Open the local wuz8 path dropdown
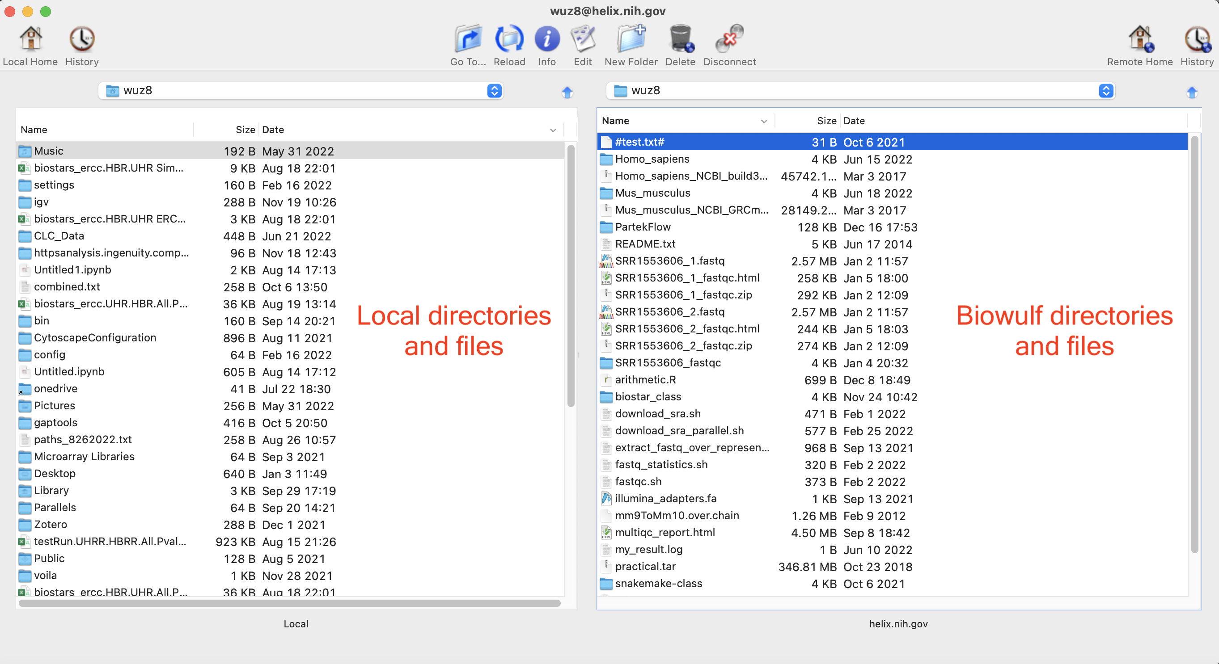The width and height of the screenshot is (1219, 664). 494,91
